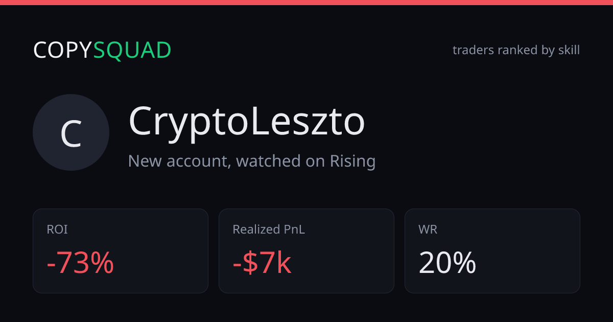Select the WR label
Viewport: 613px width, 322px height.
click(428, 230)
